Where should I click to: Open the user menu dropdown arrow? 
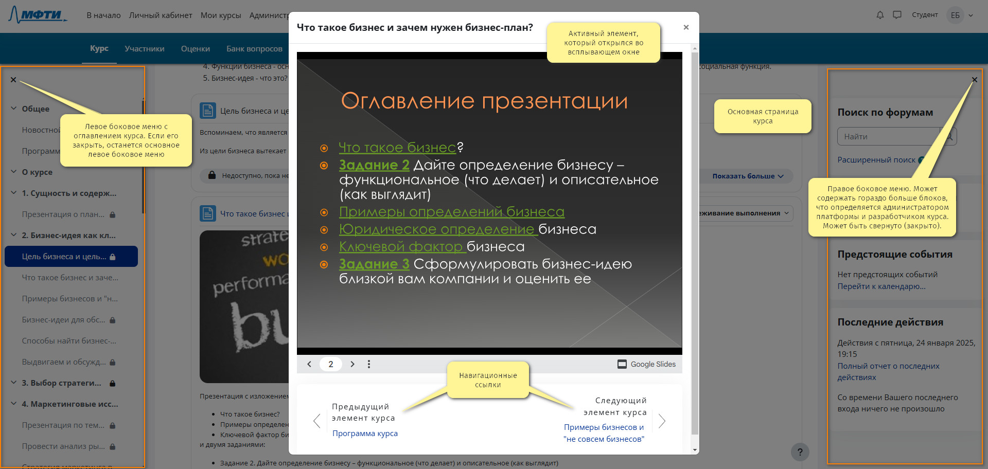[x=971, y=15]
